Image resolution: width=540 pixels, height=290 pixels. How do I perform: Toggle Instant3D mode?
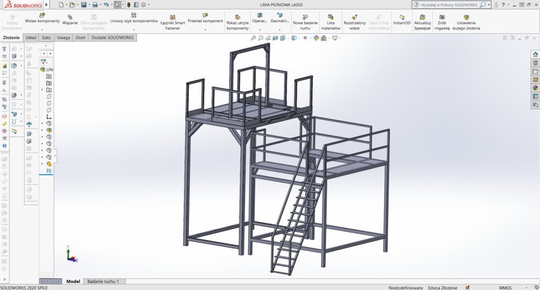point(403,20)
